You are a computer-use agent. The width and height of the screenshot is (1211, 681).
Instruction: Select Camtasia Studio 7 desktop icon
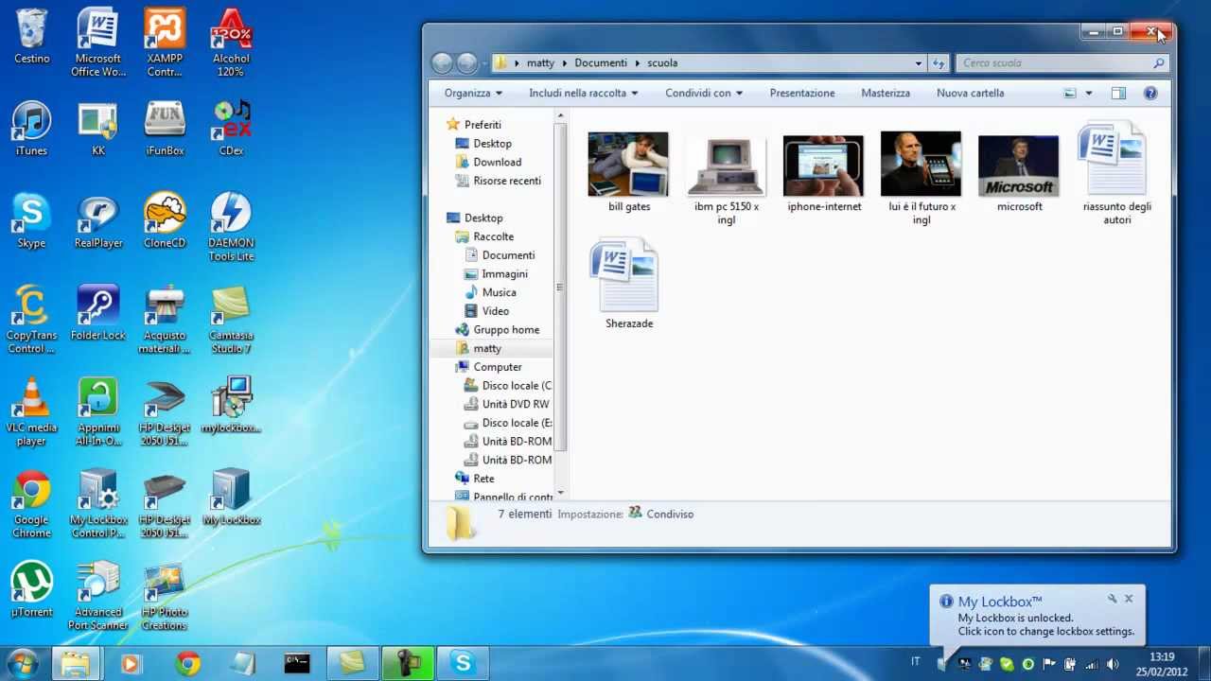(x=231, y=320)
